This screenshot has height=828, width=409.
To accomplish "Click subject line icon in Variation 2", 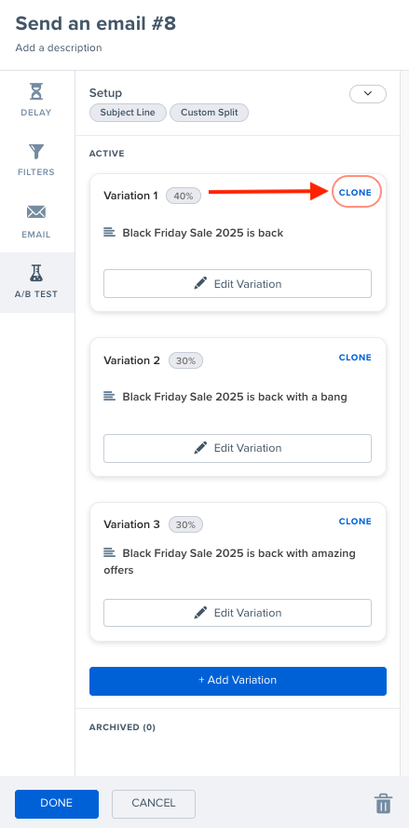I will 109,396.
